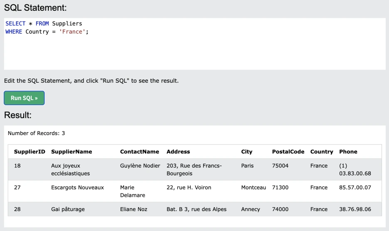This screenshot has width=389, height=231.
Task: Select the SupplierName column header
Action: tap(71, 152)
